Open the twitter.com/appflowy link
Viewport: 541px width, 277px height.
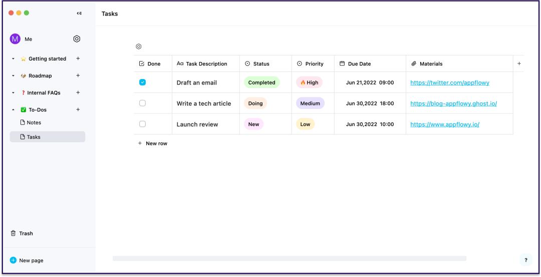(x=449, y=82)
